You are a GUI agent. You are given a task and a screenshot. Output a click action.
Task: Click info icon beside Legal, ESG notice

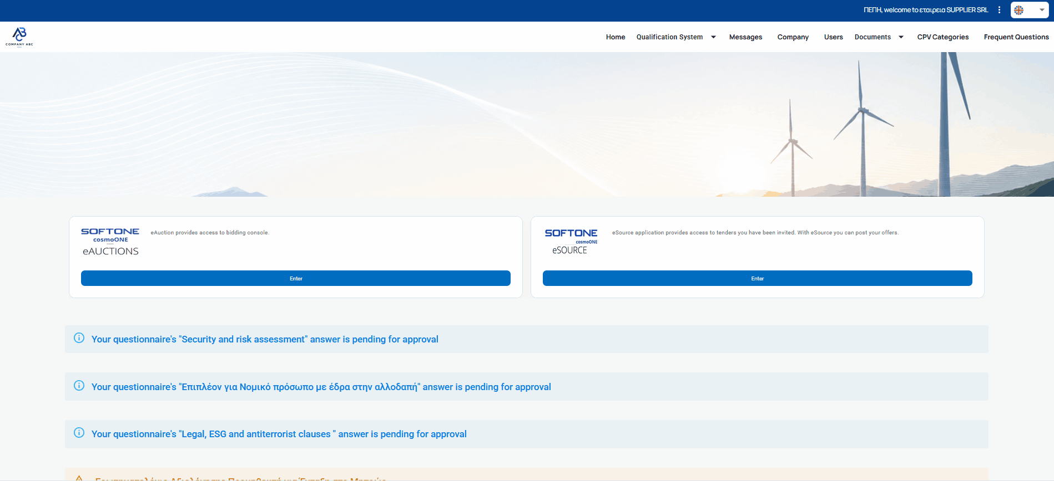79,433
